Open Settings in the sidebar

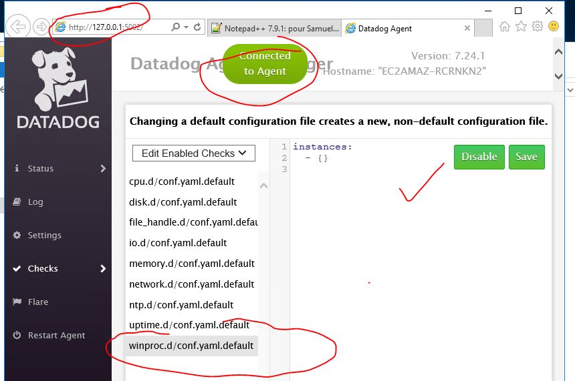pyautogui.click(x=44, y=236)
